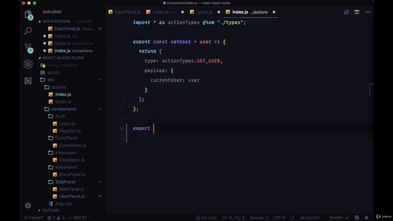Change indentation via Spaces: 2
This screenshot has width=393, height=221.
pyautogui.click(x=259, y=218)
